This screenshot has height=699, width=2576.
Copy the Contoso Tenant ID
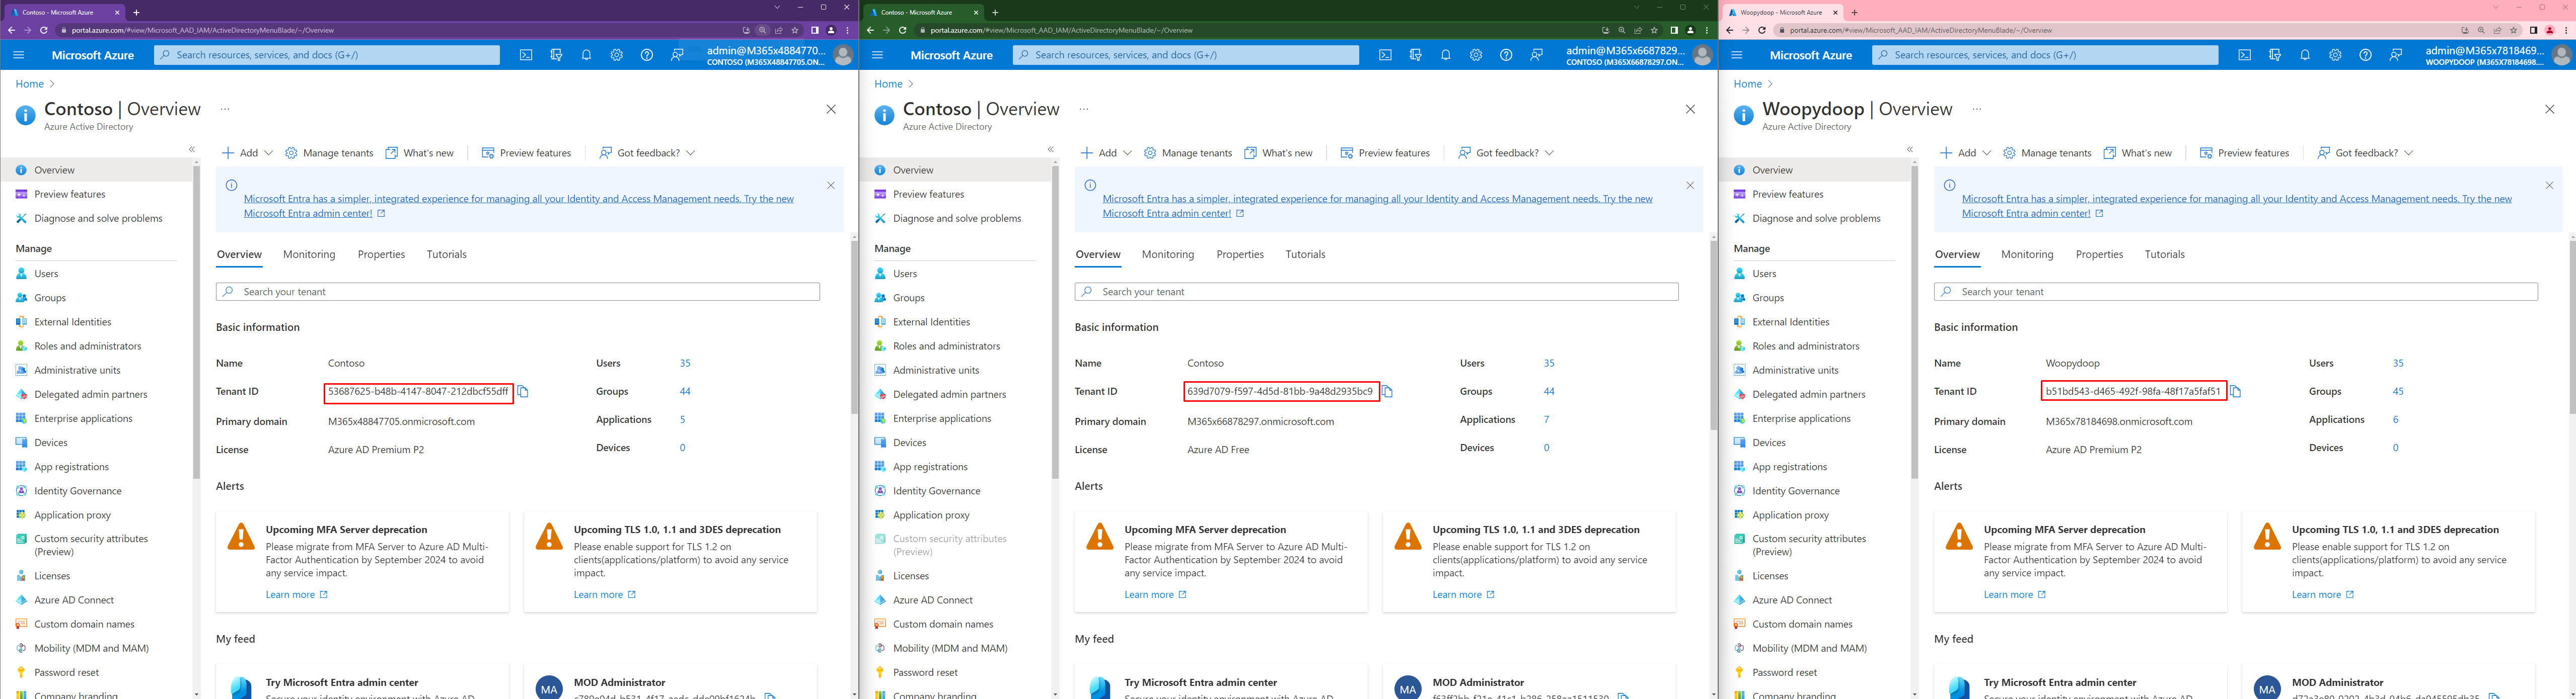(524, 391)
